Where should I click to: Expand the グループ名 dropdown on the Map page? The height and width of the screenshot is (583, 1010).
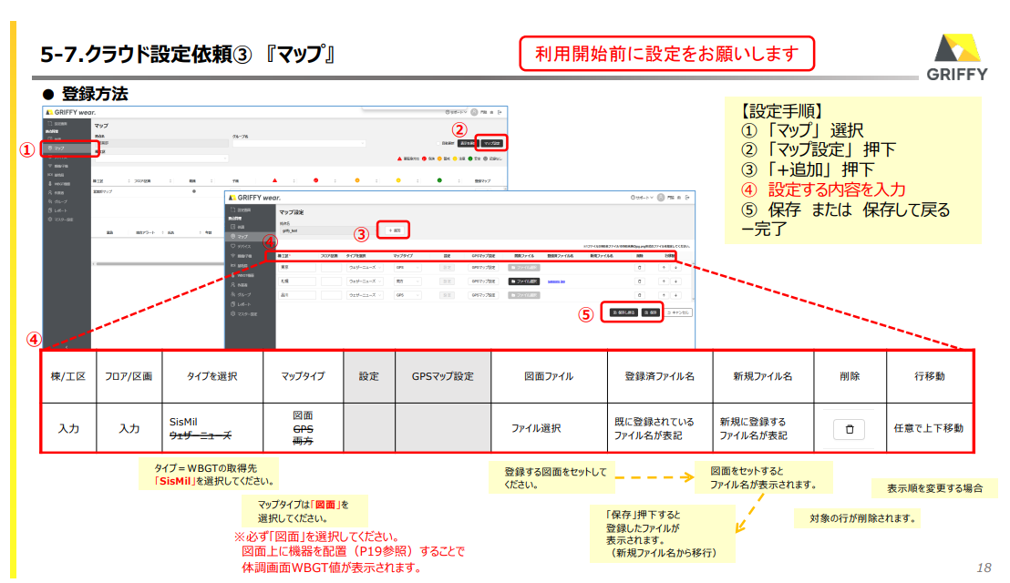tap(363, 143)
